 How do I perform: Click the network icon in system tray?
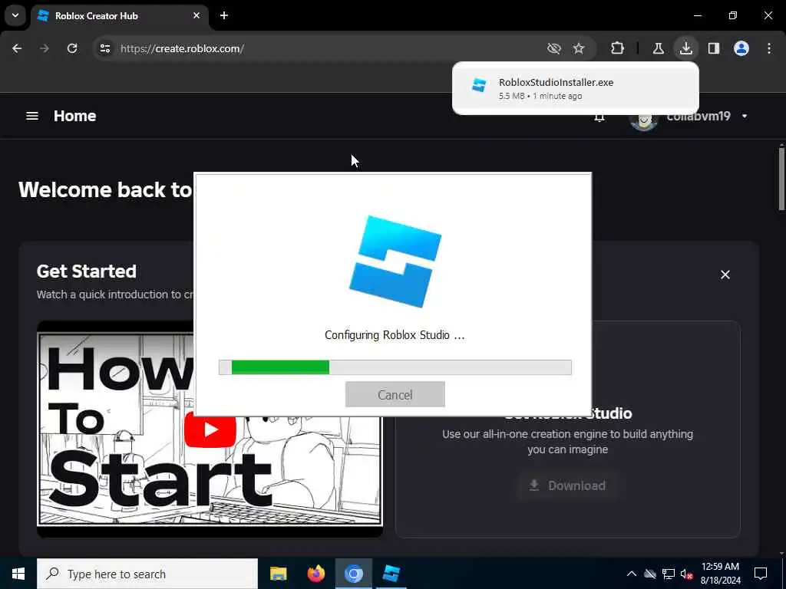pos(669,574)
